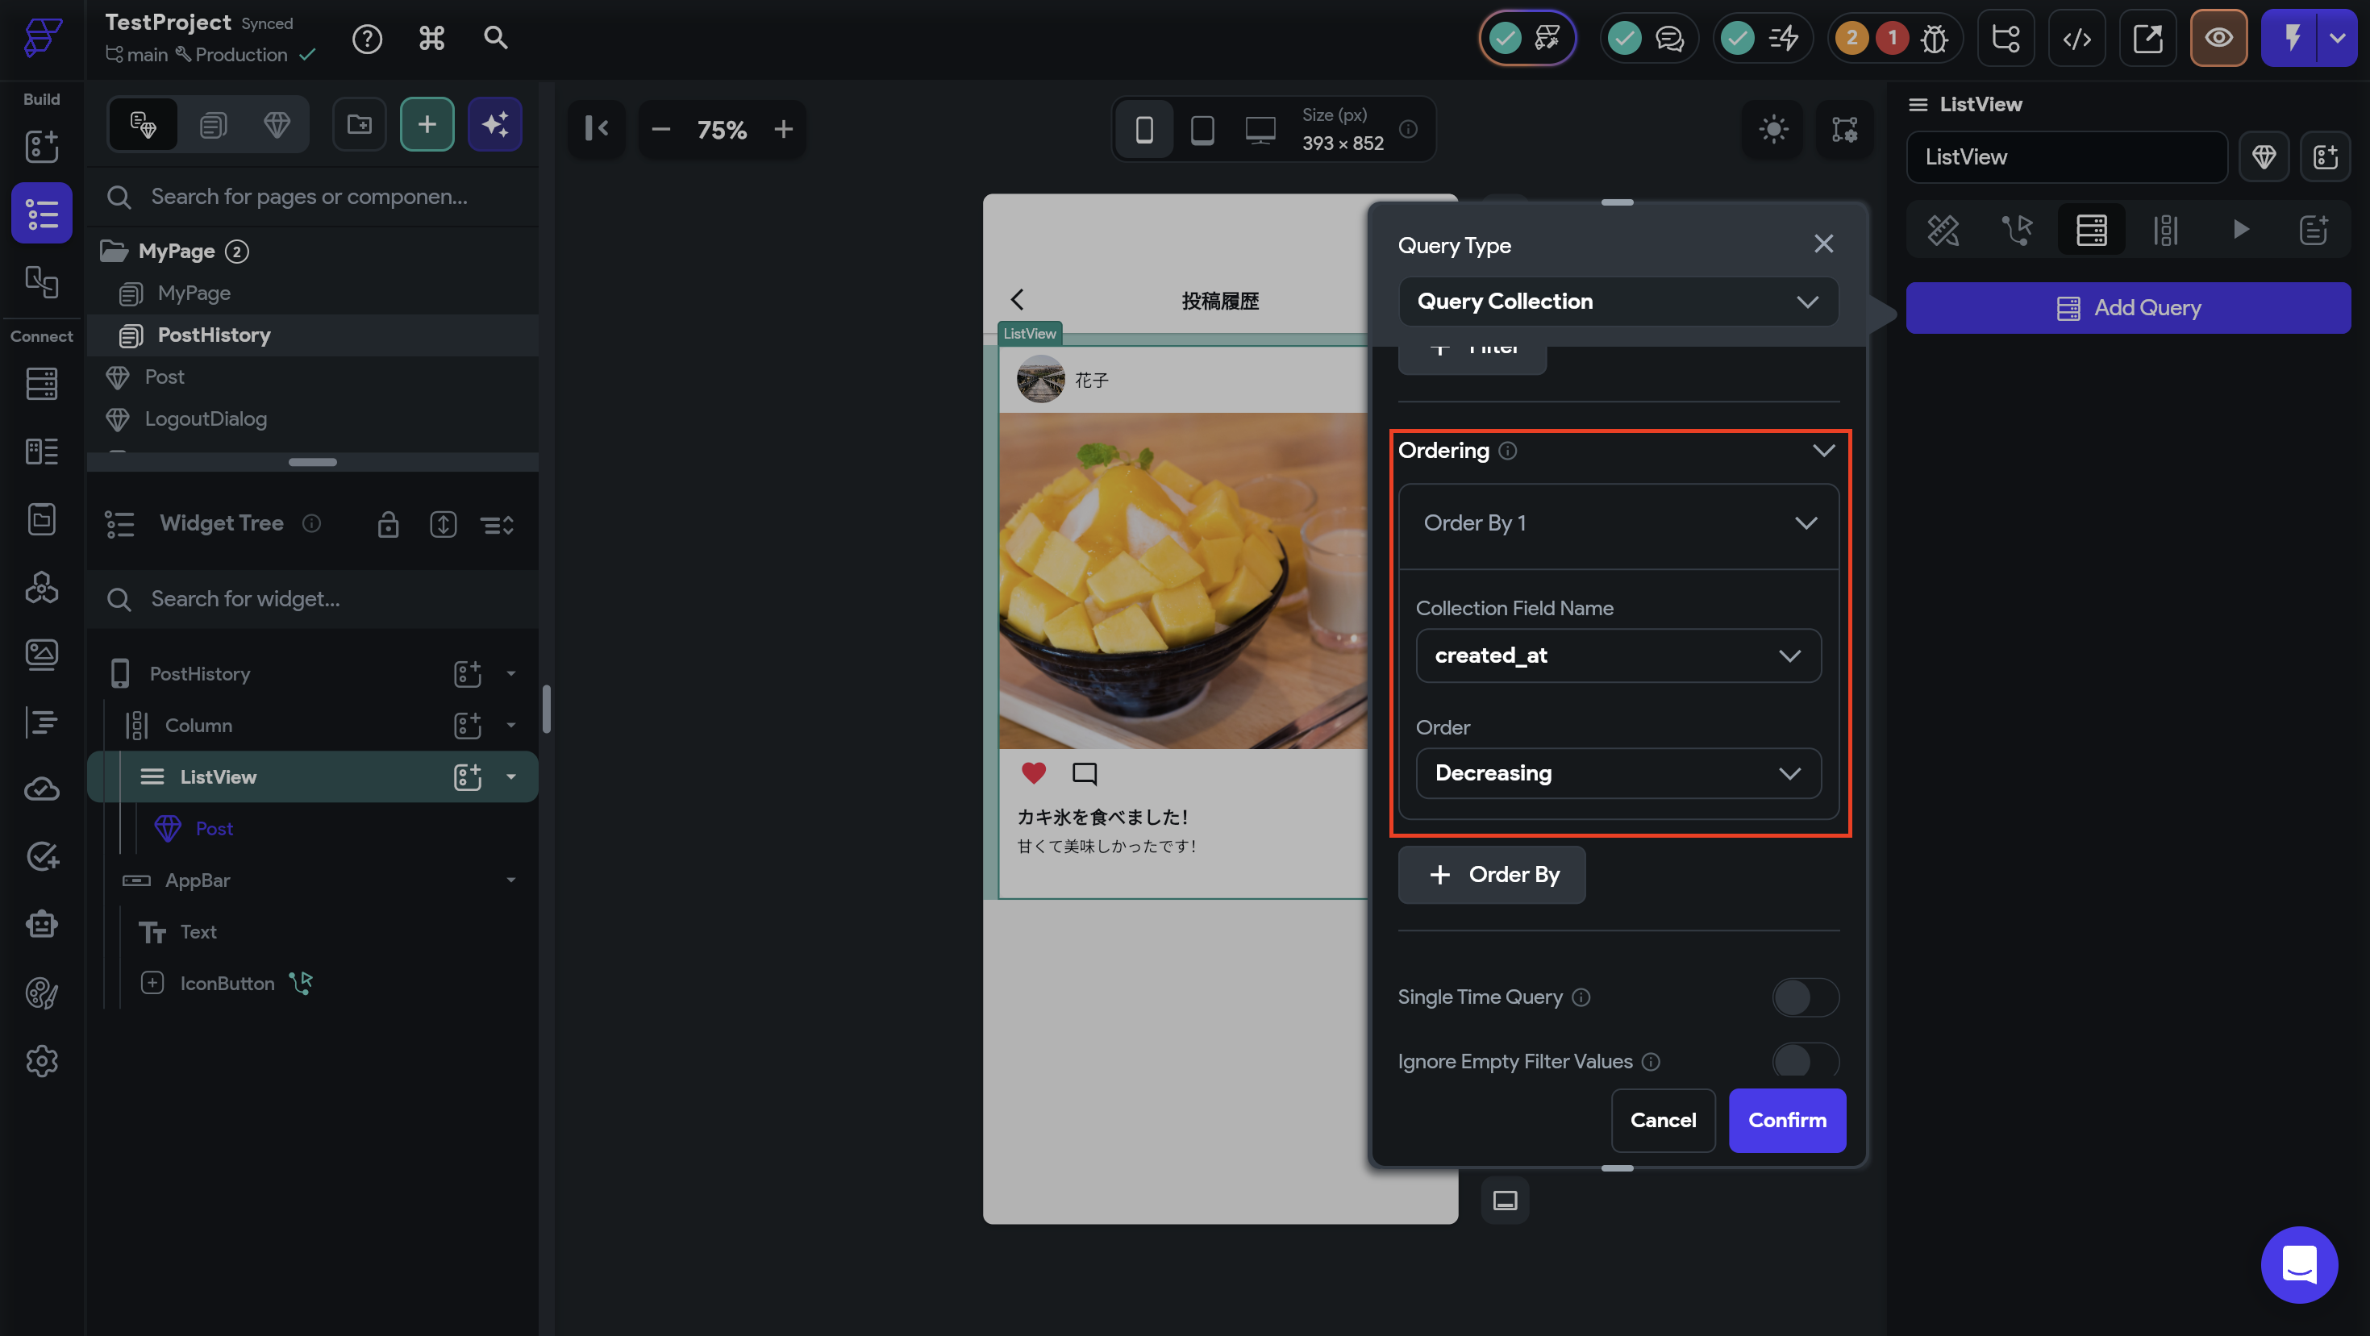Screen dimensions: 2370x1336
Task: Click the view code icon
Action: pos(2076,39)
